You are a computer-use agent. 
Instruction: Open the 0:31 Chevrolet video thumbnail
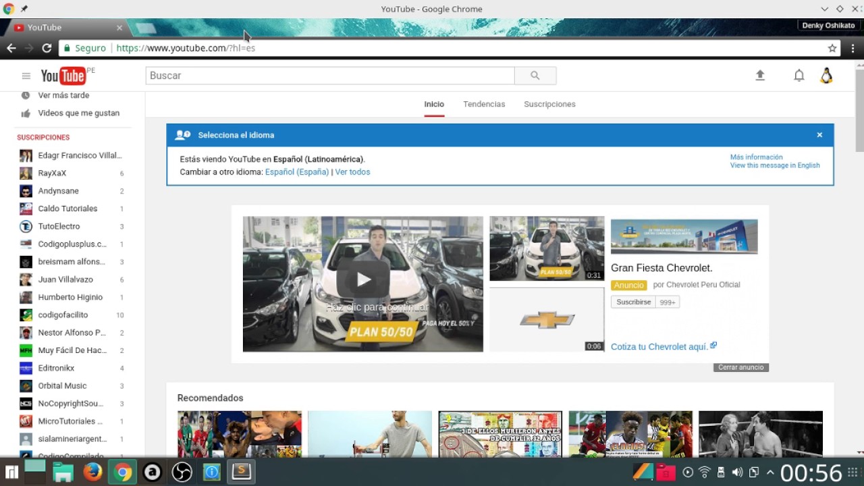coord(547,248)
